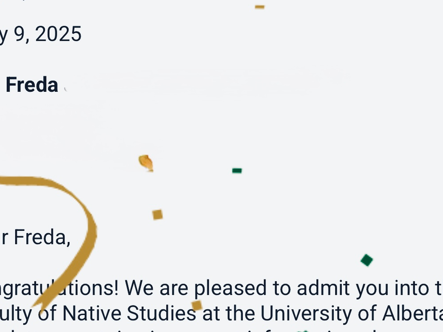Click the 2025 year in the date line
This screenshot has height=332, width=443.
click(58, 35)
